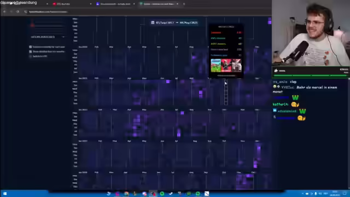Viewport: 350px width, 197px height.
Task: Click the MAX viewers row in tooltip
Action: point(226,44)
